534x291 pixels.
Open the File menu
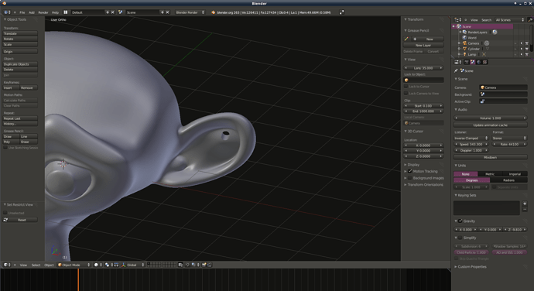[x=22, y=12]
